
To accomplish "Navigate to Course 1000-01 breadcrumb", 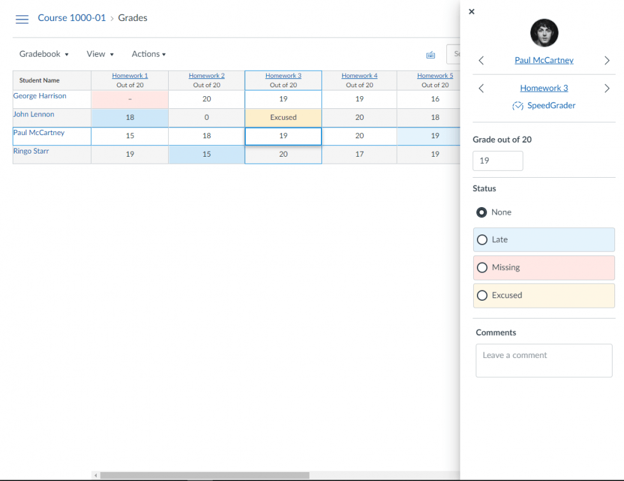I will click(71, 18).
